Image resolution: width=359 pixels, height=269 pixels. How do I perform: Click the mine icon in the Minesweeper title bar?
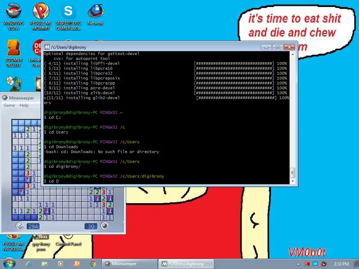5,98
